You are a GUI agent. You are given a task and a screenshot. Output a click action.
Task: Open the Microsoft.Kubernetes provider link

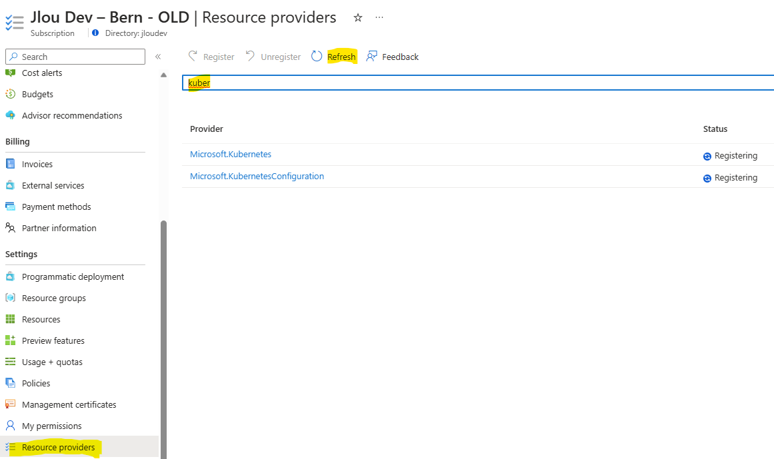pyautogui.click(x=231, y=155)
